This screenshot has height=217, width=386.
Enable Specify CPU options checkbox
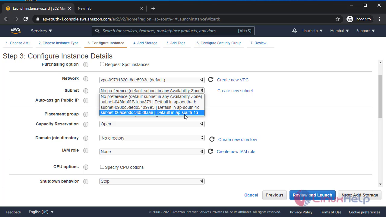pyautogui.click(x=102, y=167)
